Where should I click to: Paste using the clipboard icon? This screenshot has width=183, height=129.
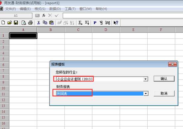point(52,23)
